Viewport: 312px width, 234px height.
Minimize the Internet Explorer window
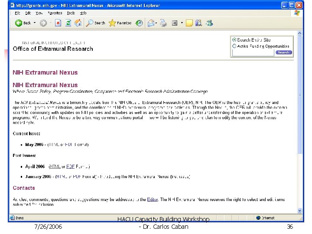(x=284, y=5)
